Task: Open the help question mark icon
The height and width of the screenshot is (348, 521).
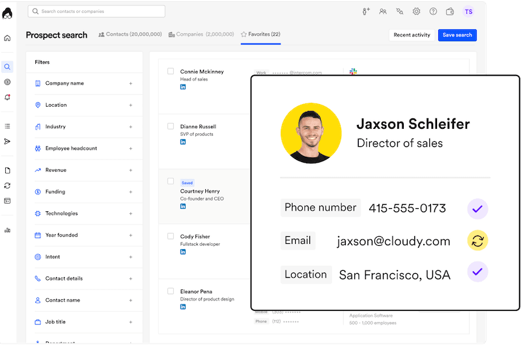Action: (433, 12)
